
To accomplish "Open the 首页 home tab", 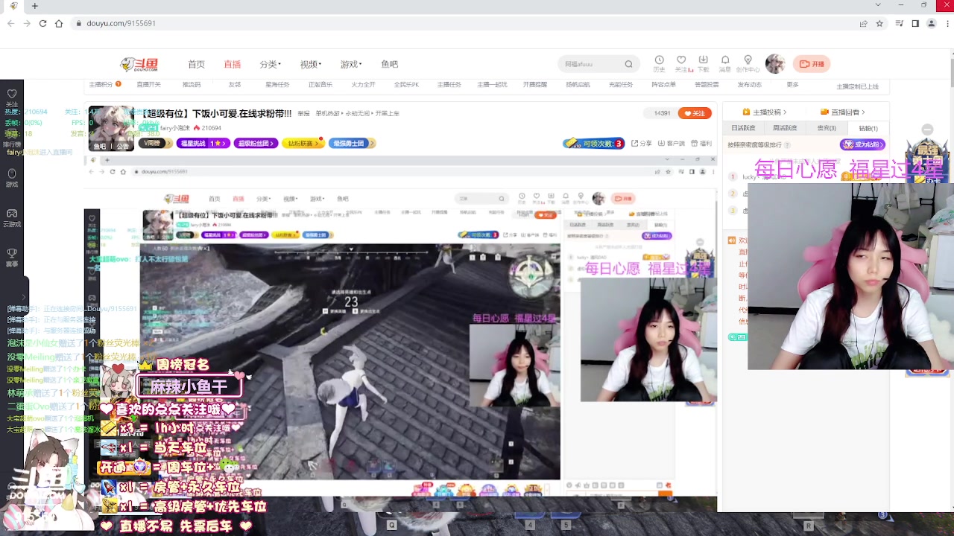I will (x=196, y=65).
